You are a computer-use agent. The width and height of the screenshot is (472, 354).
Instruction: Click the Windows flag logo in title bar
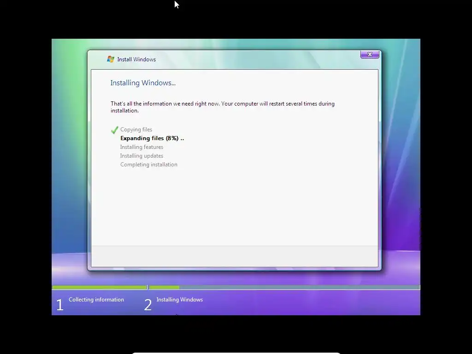tap(111, 59)
